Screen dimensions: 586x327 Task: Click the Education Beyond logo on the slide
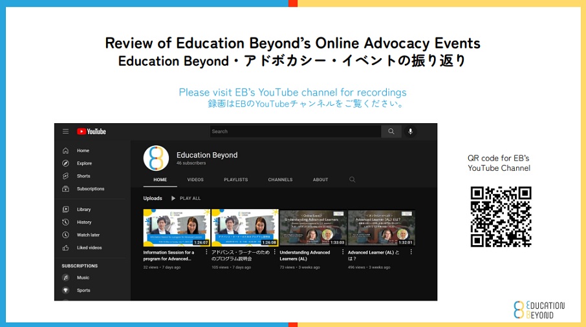click(539, 310)
